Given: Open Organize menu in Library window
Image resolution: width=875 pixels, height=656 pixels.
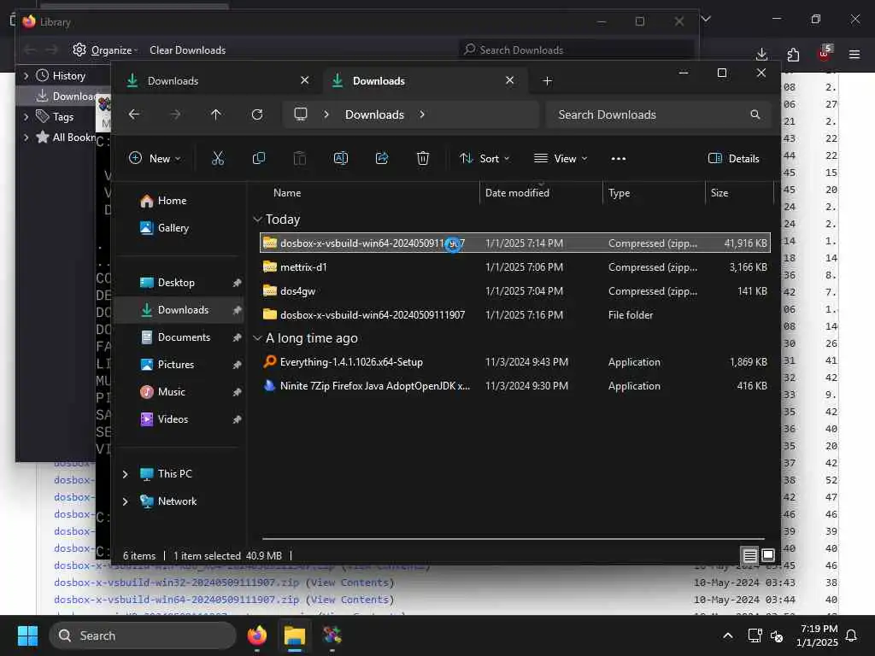Looking at the screenshot, I should (x=106, y=50).
